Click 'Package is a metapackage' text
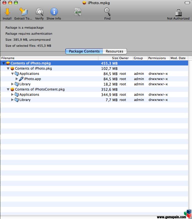192x219 pixels. pos(24,28)
